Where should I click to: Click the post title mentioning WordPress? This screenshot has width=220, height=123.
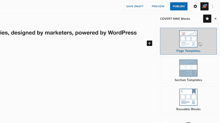[68, 33]
